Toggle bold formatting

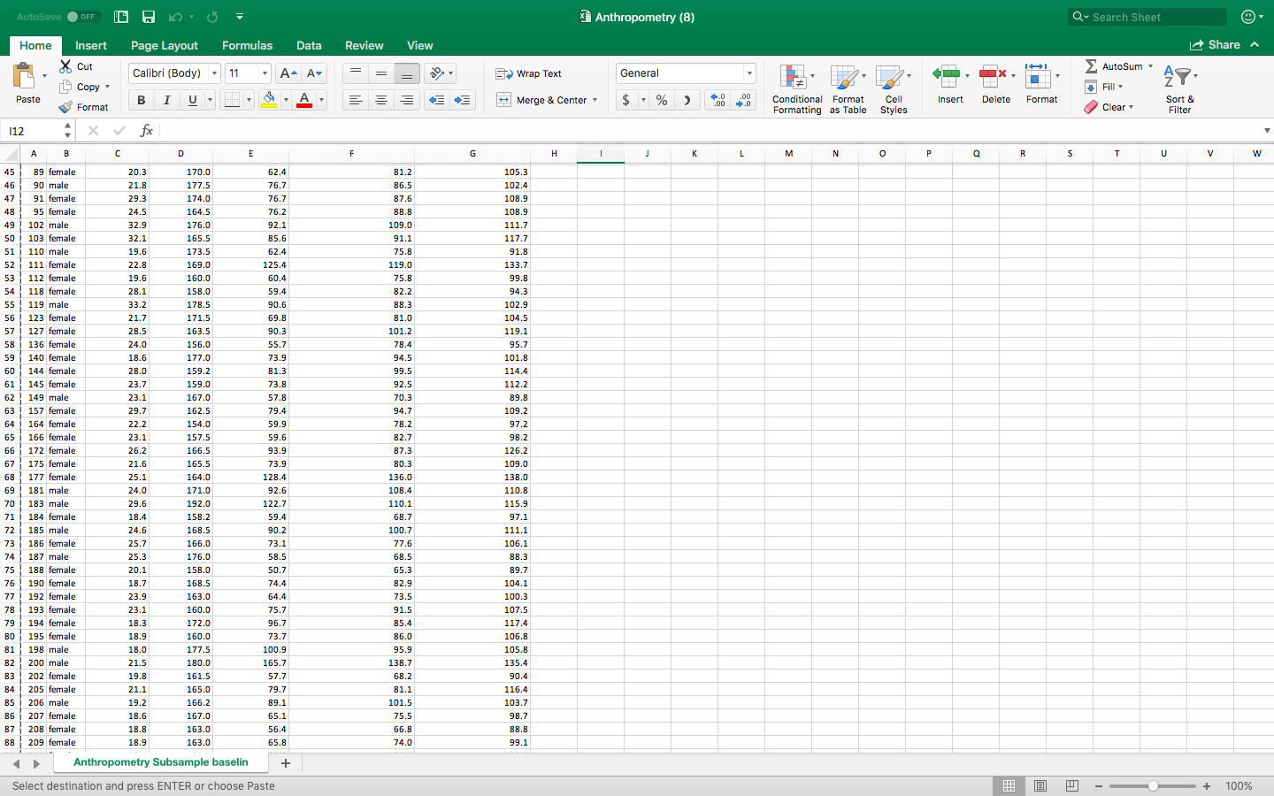pos(142,101)
